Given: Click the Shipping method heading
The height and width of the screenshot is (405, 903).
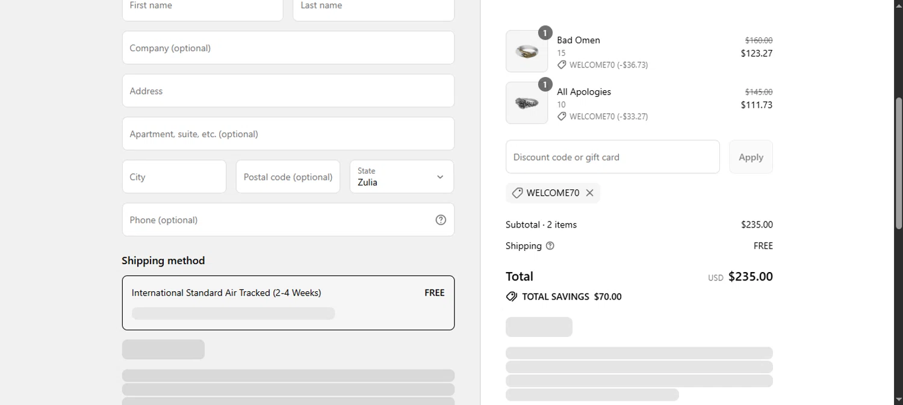Looking at the screenshot, I should coord(163,261).
